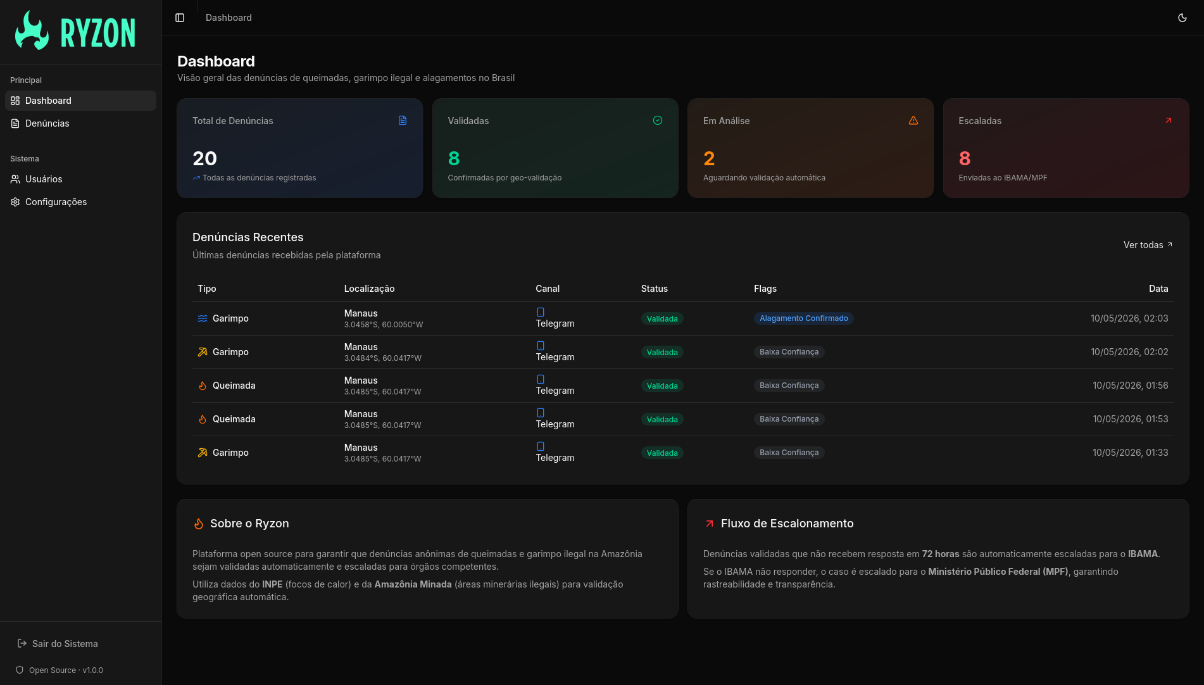Click the logout arrow icon
The width and height of the screenshot is (1204, 685).
[22, 643]
